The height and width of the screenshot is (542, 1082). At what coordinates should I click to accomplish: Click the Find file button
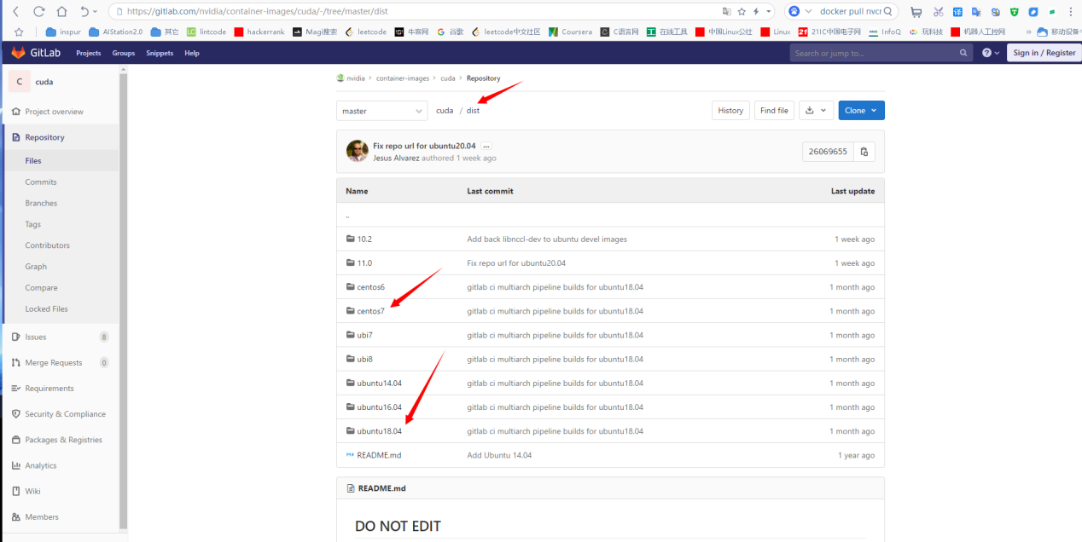[774, 111]
